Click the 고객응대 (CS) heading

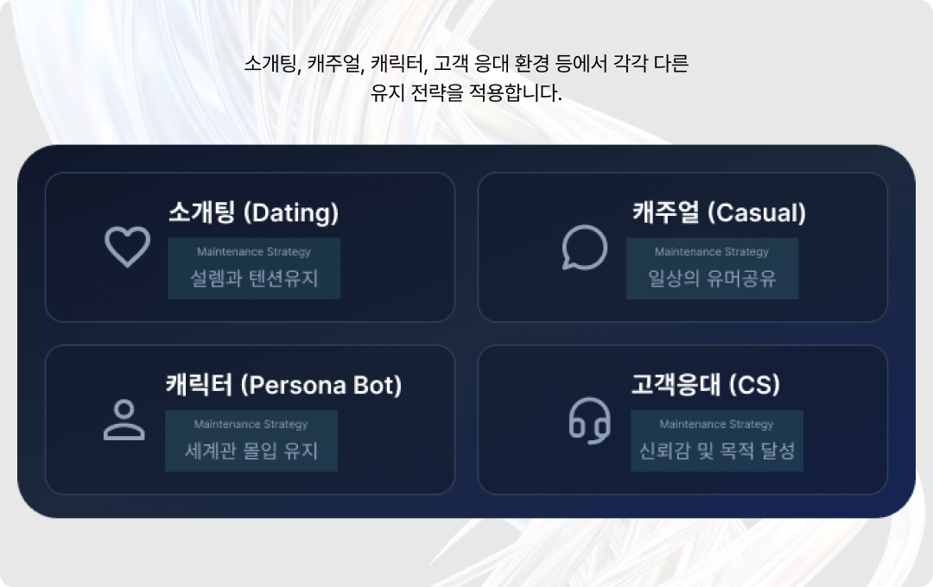(x=706, y=386)
